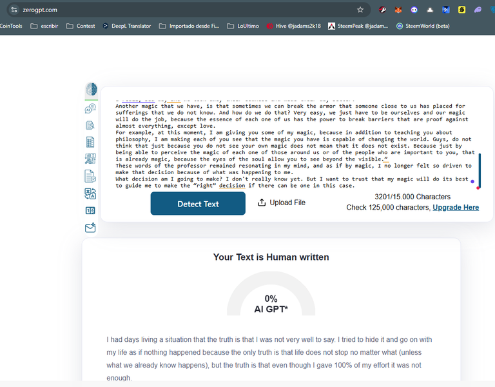Image resolution: width=495 pixels, height=387 pixels.
Task: Open the white cloud extension icon
Action: coord(430,10)
